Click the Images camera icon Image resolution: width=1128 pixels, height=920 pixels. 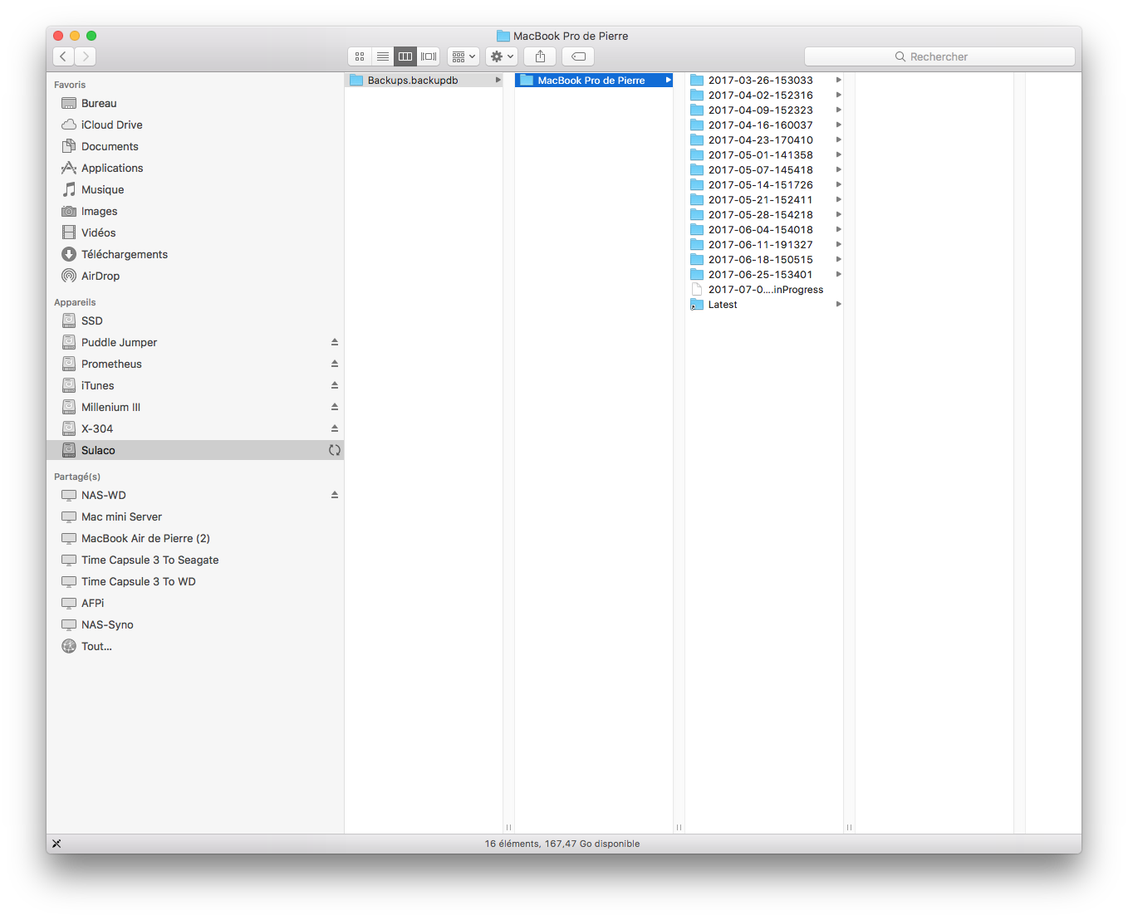coord(69,211)
